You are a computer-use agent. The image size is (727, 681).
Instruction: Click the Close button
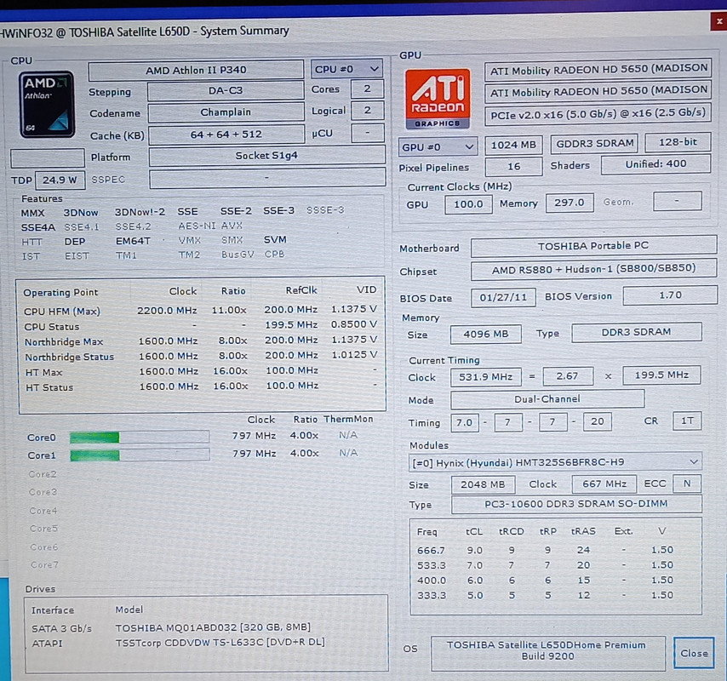(694, 653)
